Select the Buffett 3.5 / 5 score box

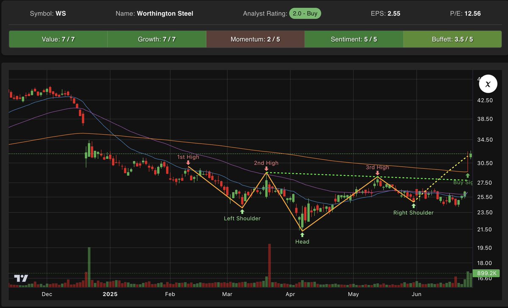tap(452, 39)
